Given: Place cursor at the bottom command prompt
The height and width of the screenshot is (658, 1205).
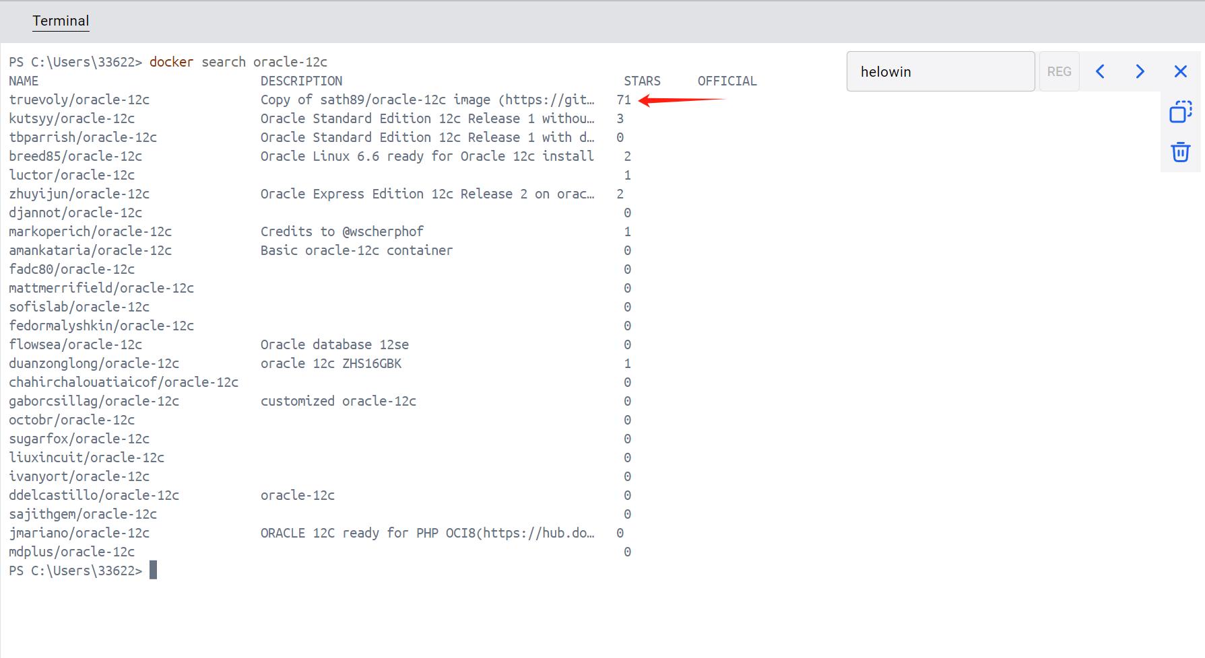Looking at the screenshot, I should 154,571.
